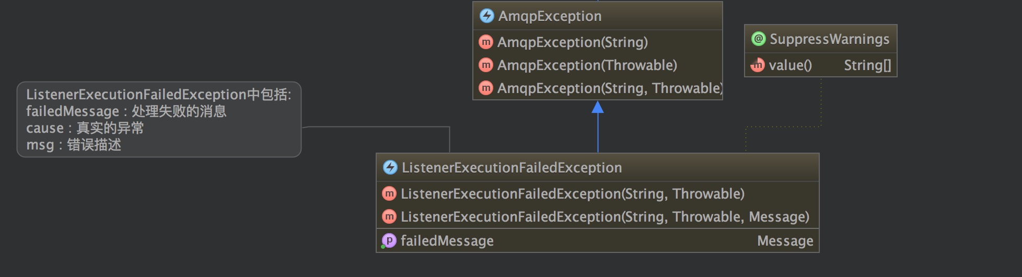Screen dimensions: 1022x277
Task: Select the diagram note about failedMessage
Action: coord(159,119)
